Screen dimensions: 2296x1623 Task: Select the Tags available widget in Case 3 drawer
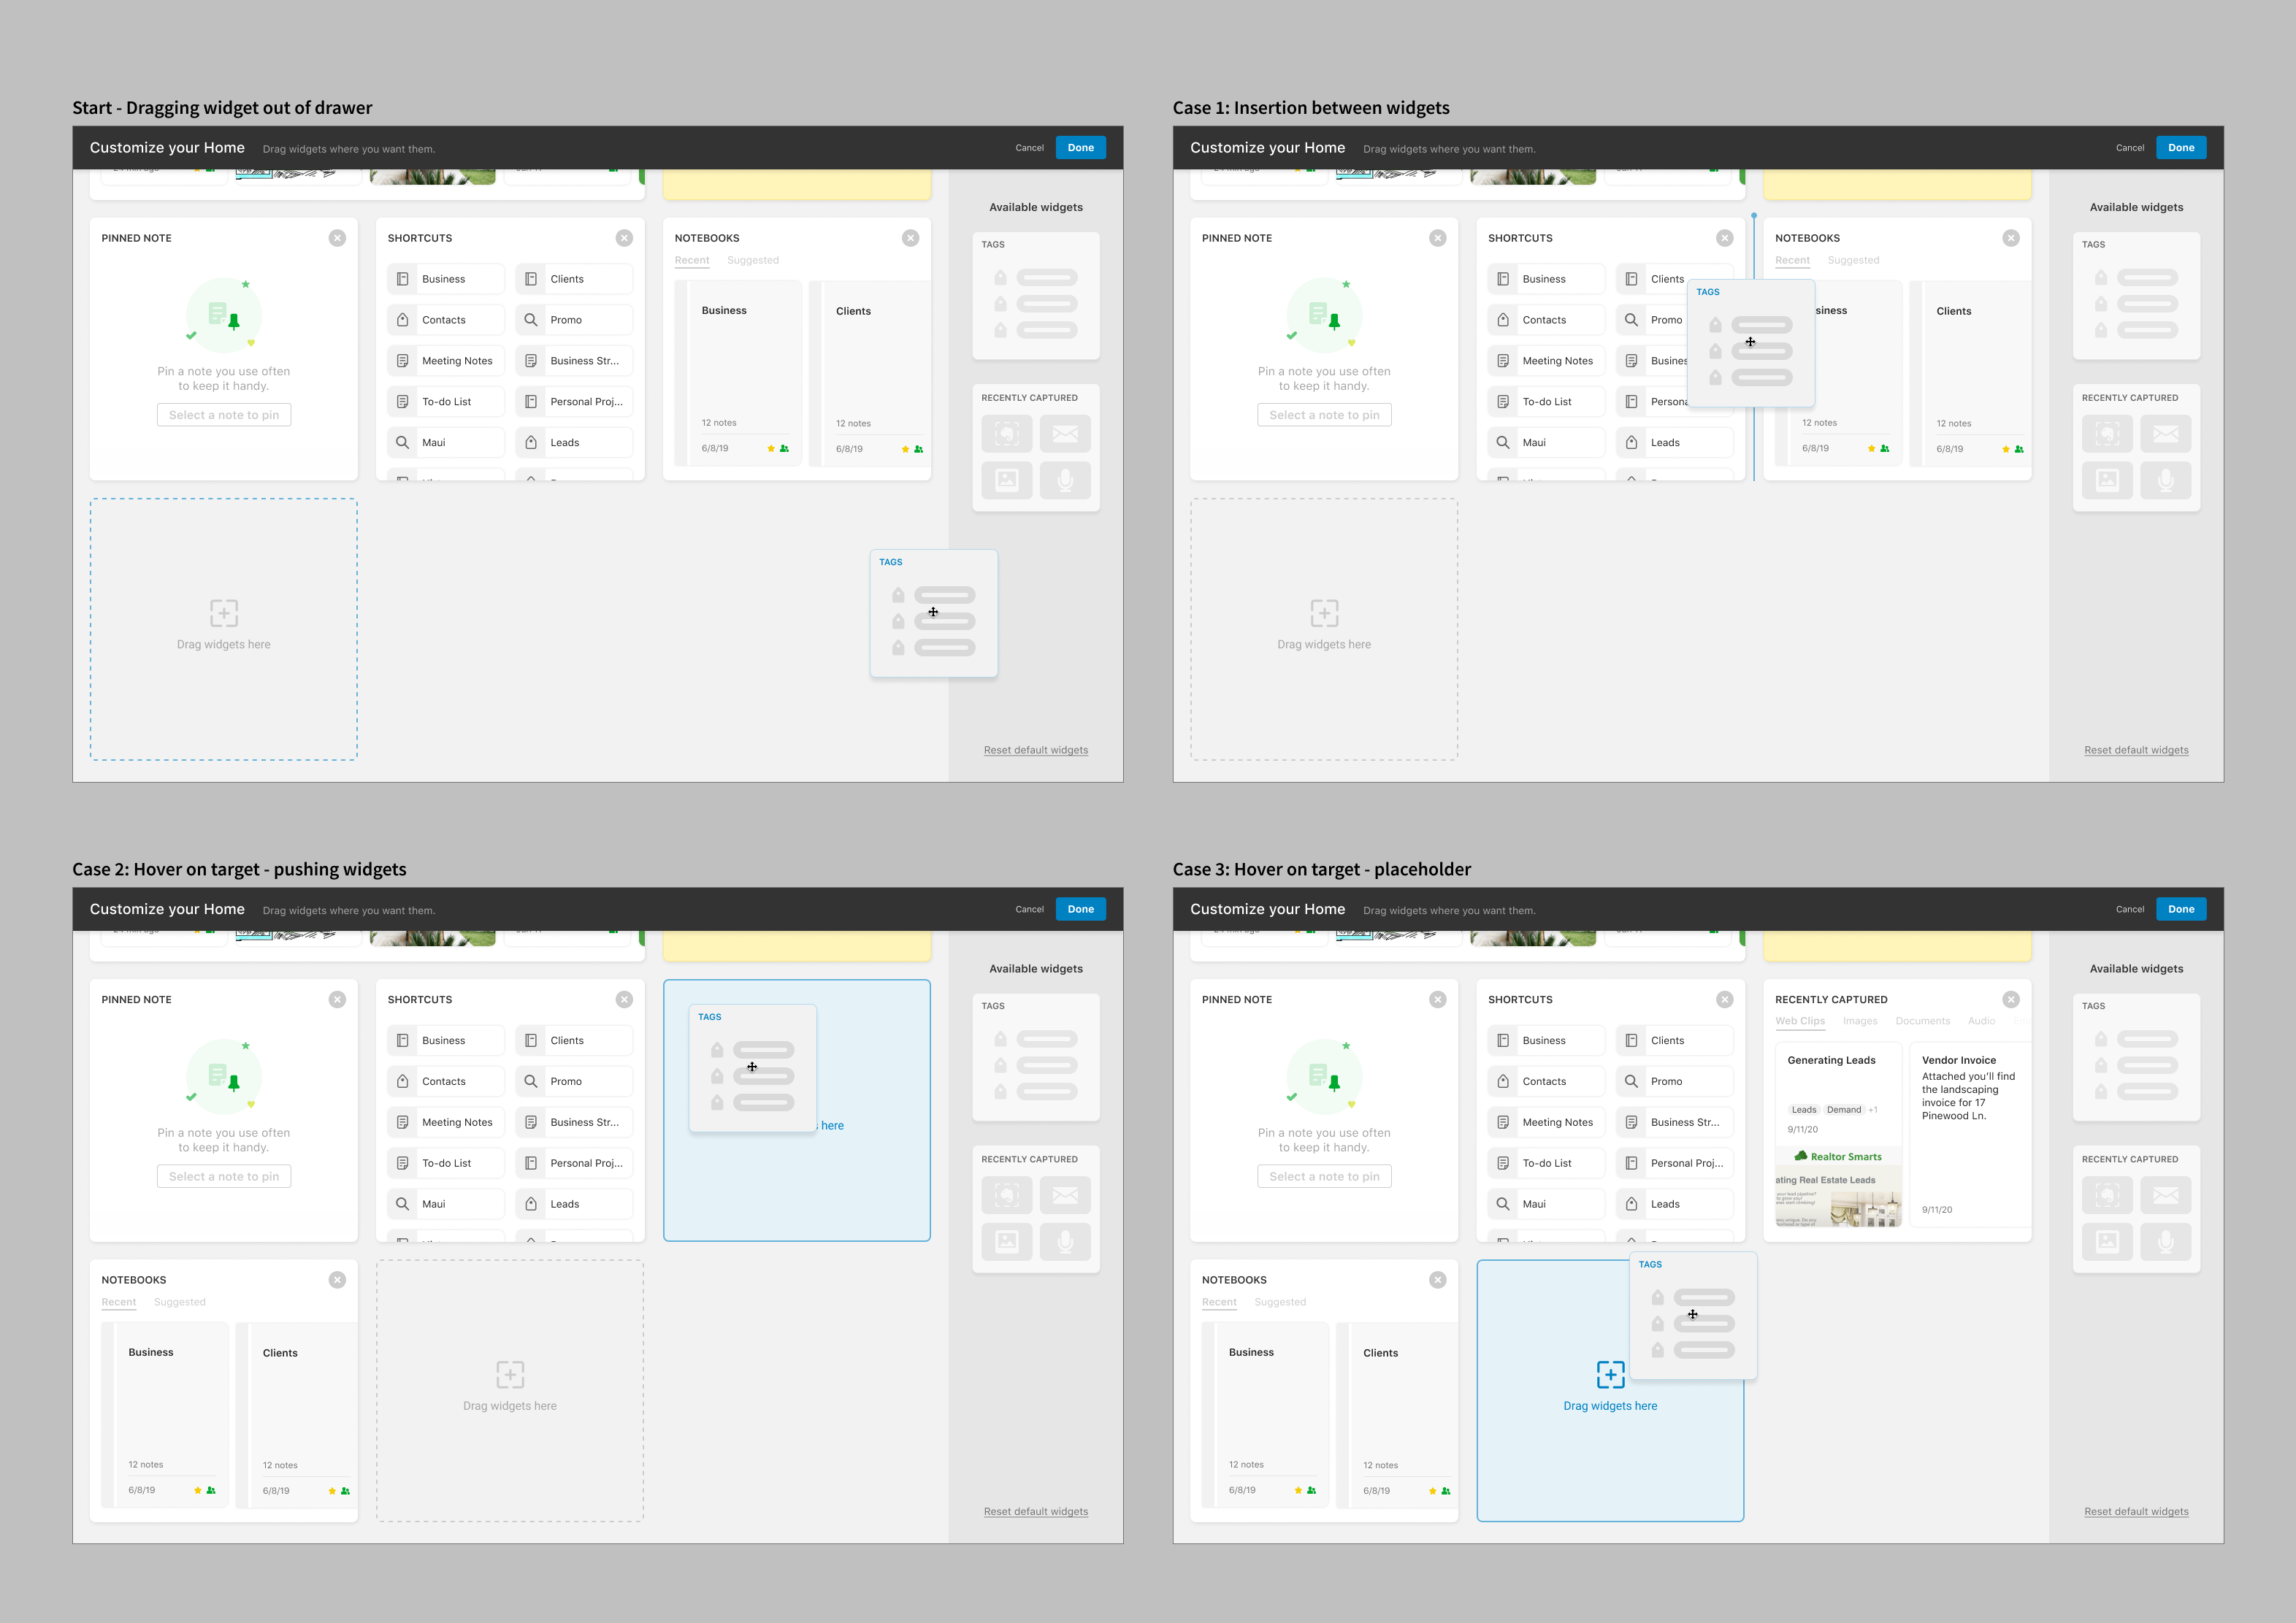coord(2136,1057)
